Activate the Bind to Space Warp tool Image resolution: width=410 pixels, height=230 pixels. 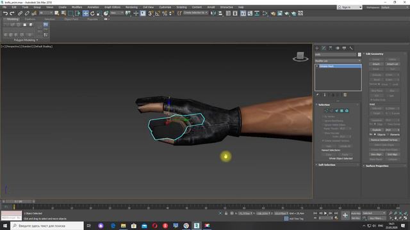point(34,13)
